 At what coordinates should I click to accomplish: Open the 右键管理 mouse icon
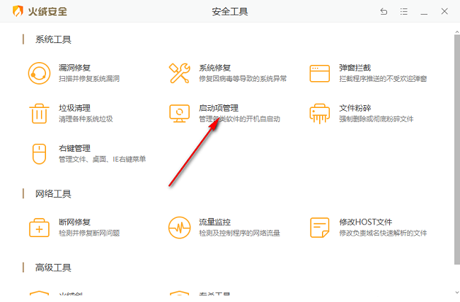pyautogui.click(x=38, y=153)
